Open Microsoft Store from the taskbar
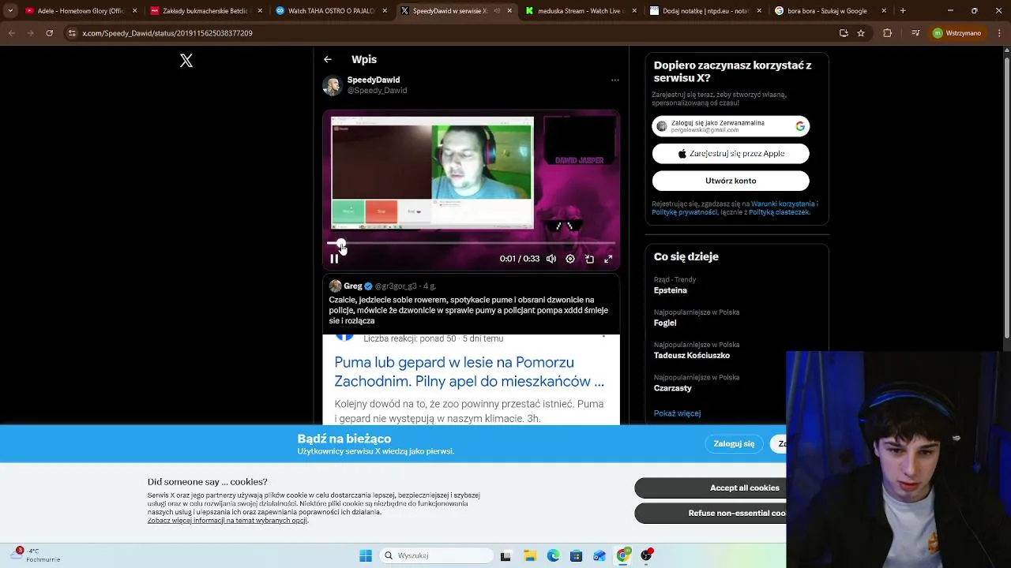 point(576,555)
